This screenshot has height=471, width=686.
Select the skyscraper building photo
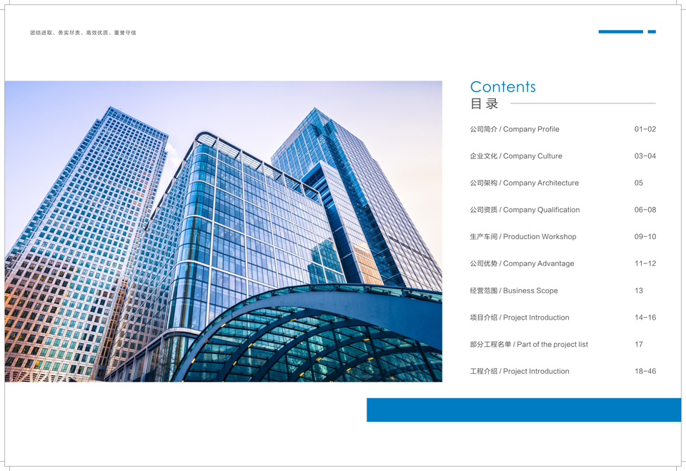(223, 231)
